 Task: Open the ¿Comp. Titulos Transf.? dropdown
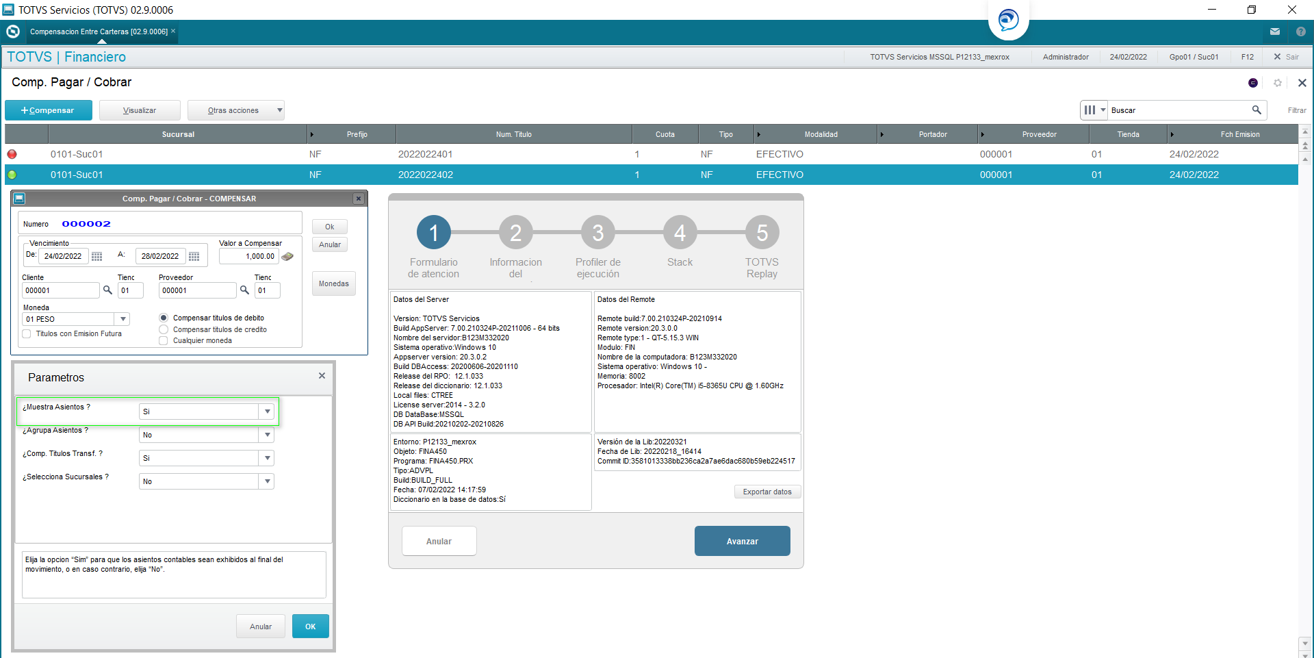point(267,458)
